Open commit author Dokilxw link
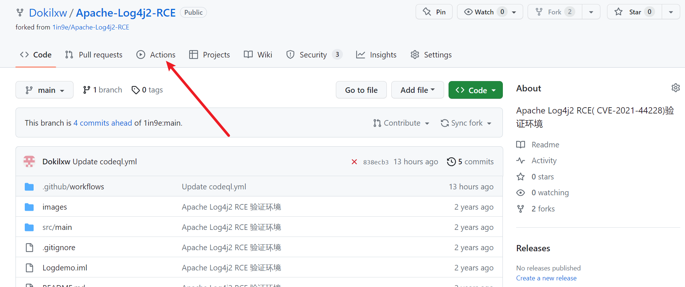 (56, 162)
